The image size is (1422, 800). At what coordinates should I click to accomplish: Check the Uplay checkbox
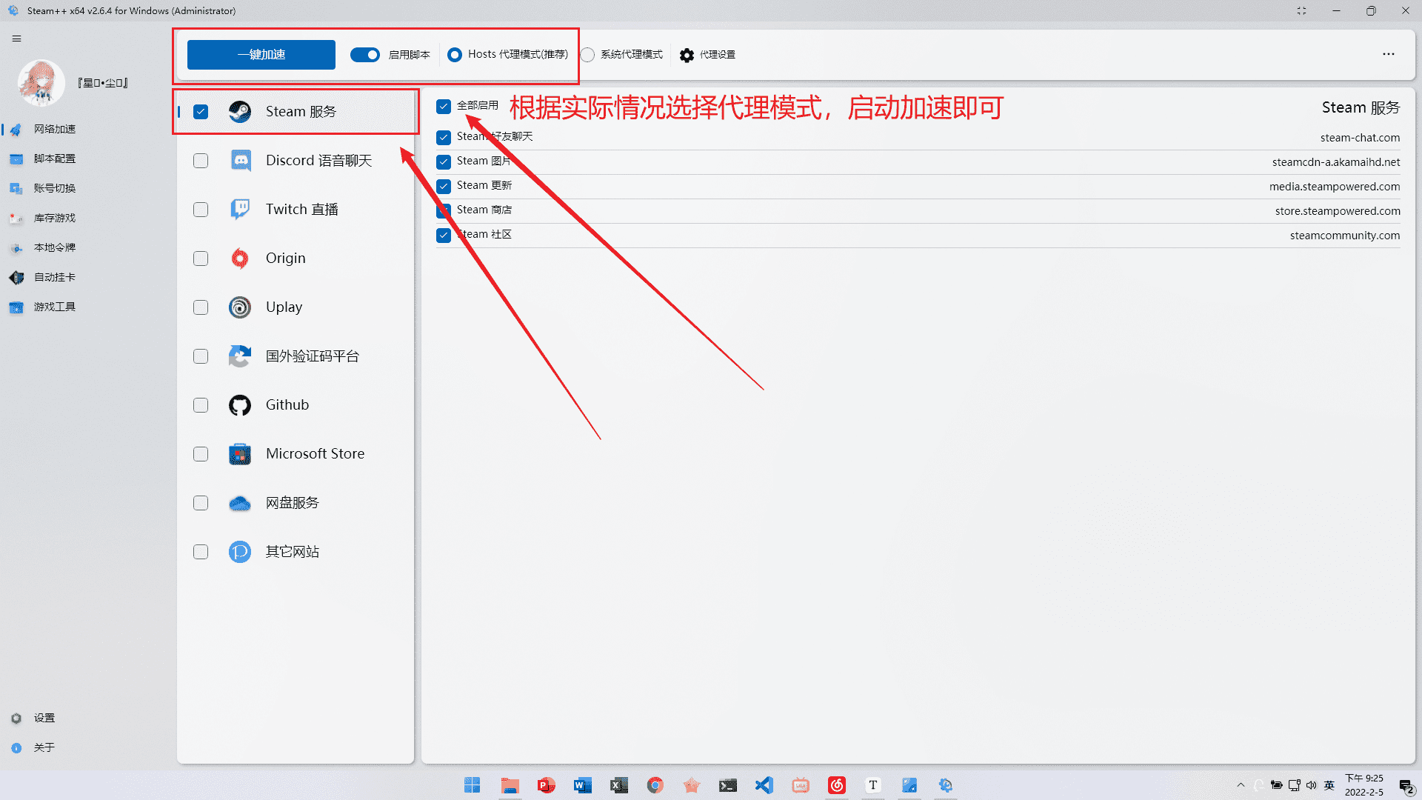pyautogui.click(x=201, y=307)
